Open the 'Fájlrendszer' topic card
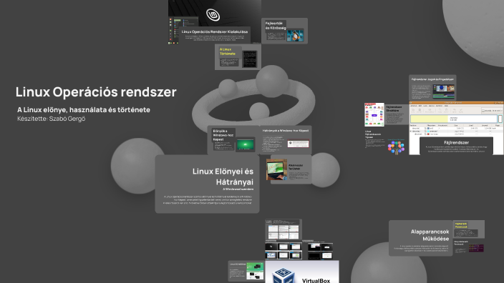 pyautogui.click(x=457, y=146)
